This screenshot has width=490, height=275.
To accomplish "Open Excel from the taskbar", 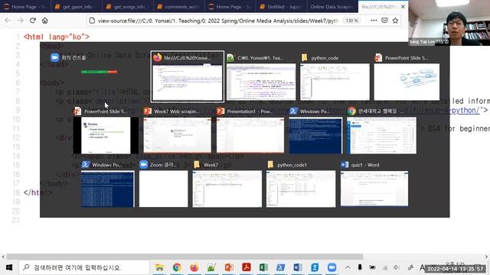I will click(x=263, y=267).
